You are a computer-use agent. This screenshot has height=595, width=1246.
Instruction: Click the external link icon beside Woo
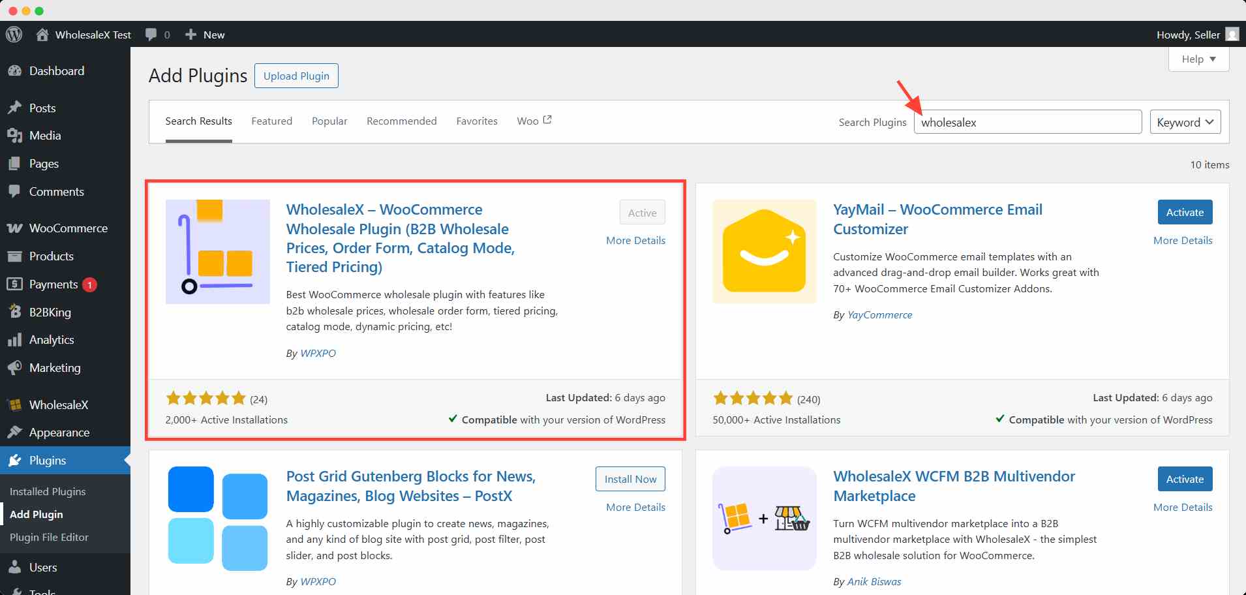click(x=547, y=120)
